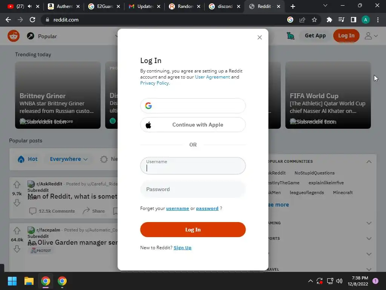The width and height of the screenshot is (386, 290).
Task: Open the volume control in system tray
Action: tap(339, 281)
